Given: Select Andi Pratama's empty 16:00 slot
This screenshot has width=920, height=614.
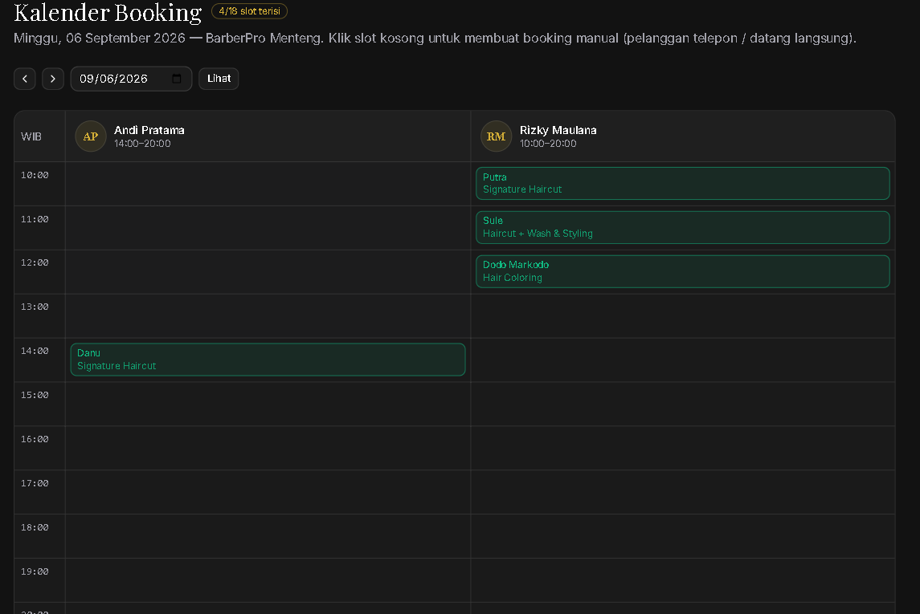Looking at the screenshot, I should click(268, 448).
